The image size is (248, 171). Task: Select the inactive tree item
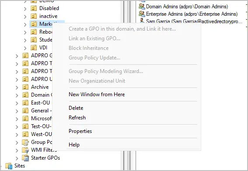click(x=48, y=16)
